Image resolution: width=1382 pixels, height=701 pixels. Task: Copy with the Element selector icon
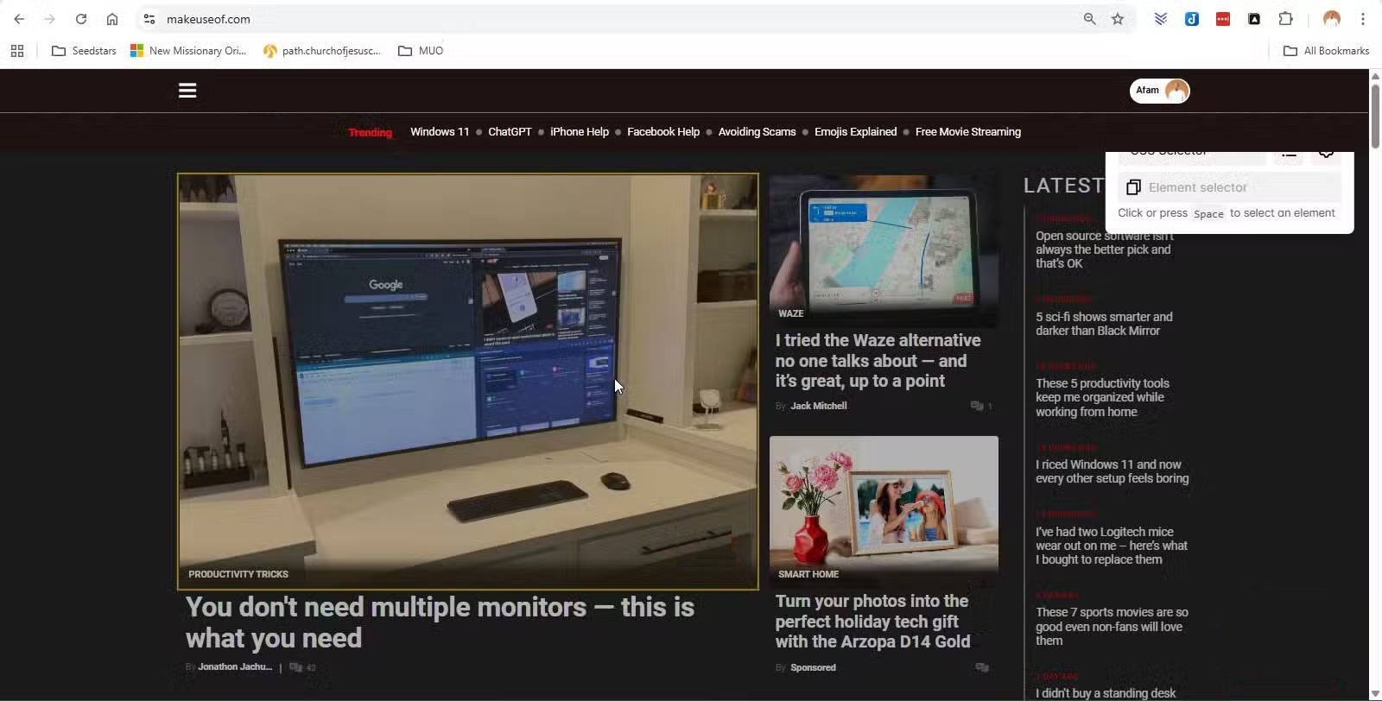1133,187
